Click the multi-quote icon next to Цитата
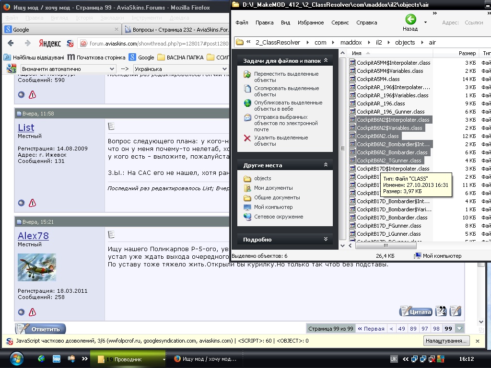 tap(441, 311)
